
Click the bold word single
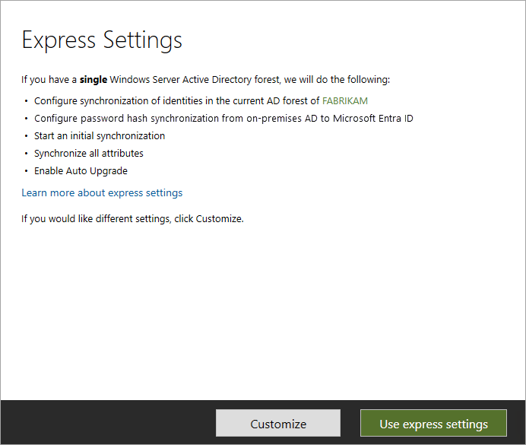coord(93,80)
